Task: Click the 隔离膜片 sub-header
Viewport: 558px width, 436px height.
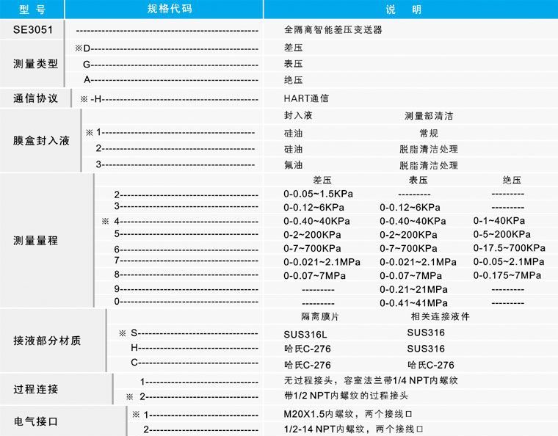Action: tap(319, 316)
